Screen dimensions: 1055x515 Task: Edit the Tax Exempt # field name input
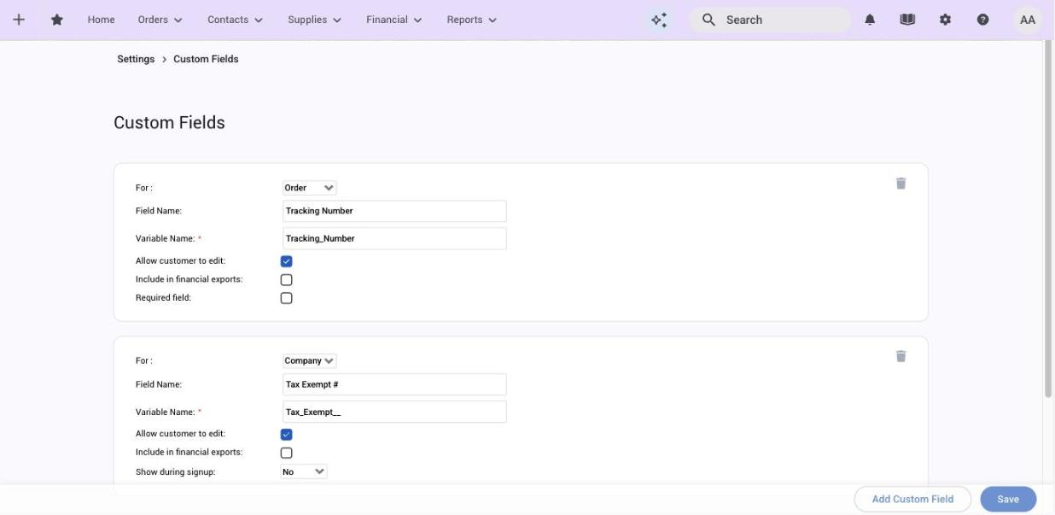pyautogui.click(x=394, y=384)
